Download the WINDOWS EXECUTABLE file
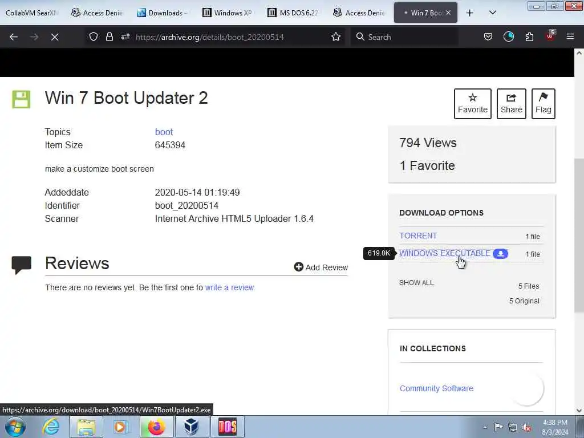 click(445, 253)
